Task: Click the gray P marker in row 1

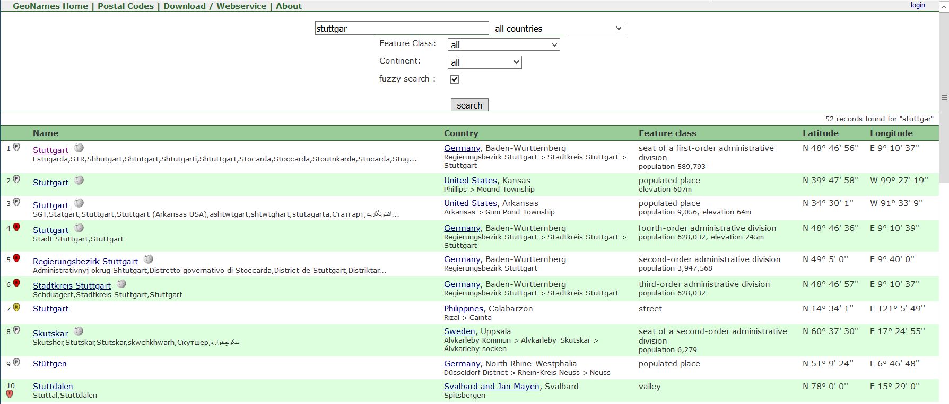Action: [16, 147]
